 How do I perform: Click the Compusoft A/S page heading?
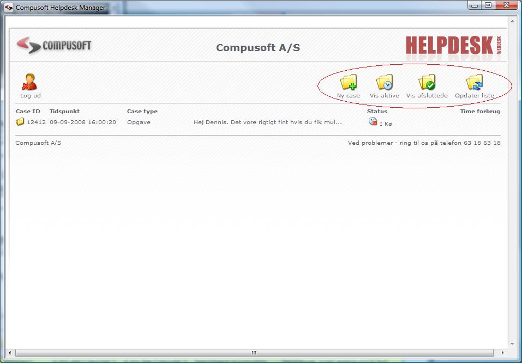258,47
